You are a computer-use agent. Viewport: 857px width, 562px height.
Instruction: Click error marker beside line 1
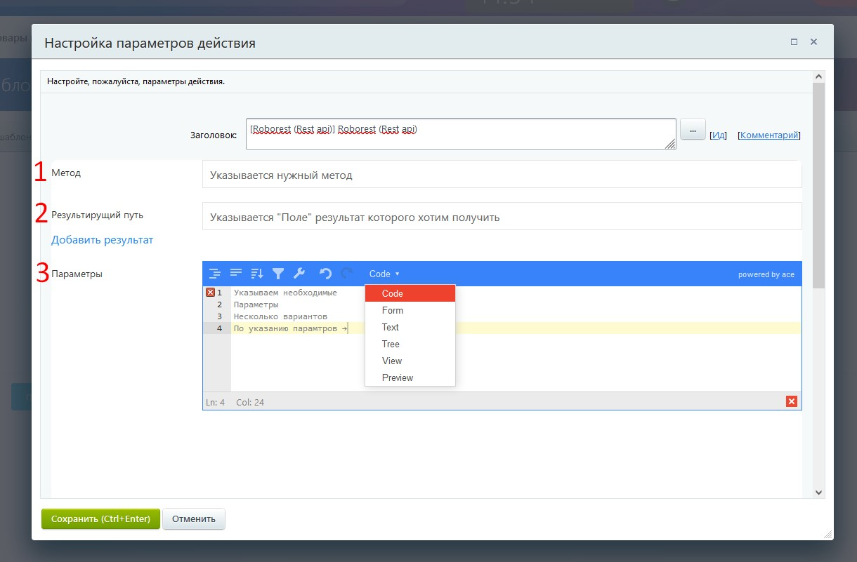pyautogui.click(x=210, y=293)
